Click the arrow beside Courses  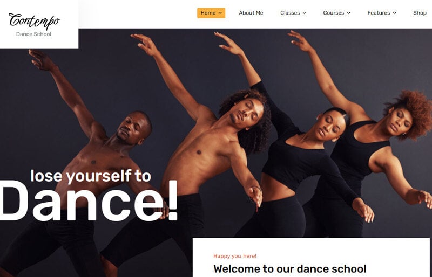click(348, 13)
